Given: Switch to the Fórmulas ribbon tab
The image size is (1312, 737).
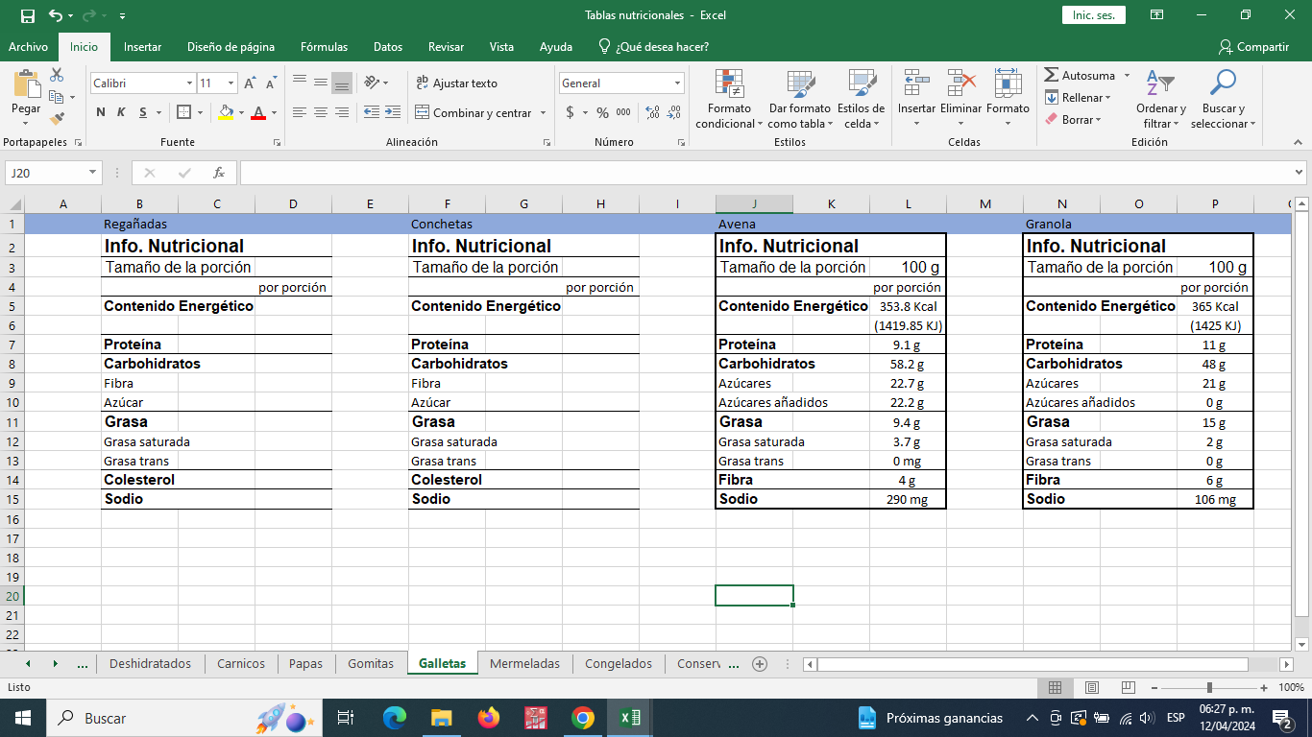Looking at the screenshot, I should tap(324, 46).
